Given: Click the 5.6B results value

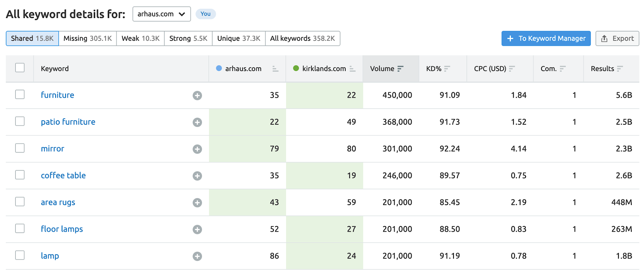Looking at the screenshot, I should pyautogui.click(x=624, y=95).
